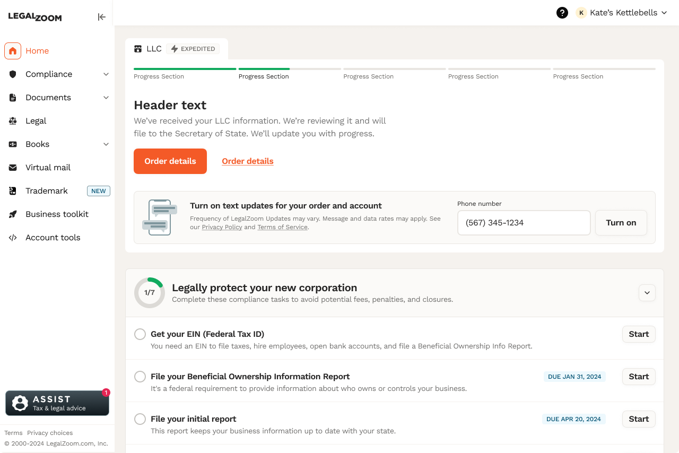This screenshot has width=679, height=453.
Task: Click the Phone number input field
Action: [524, 223]
